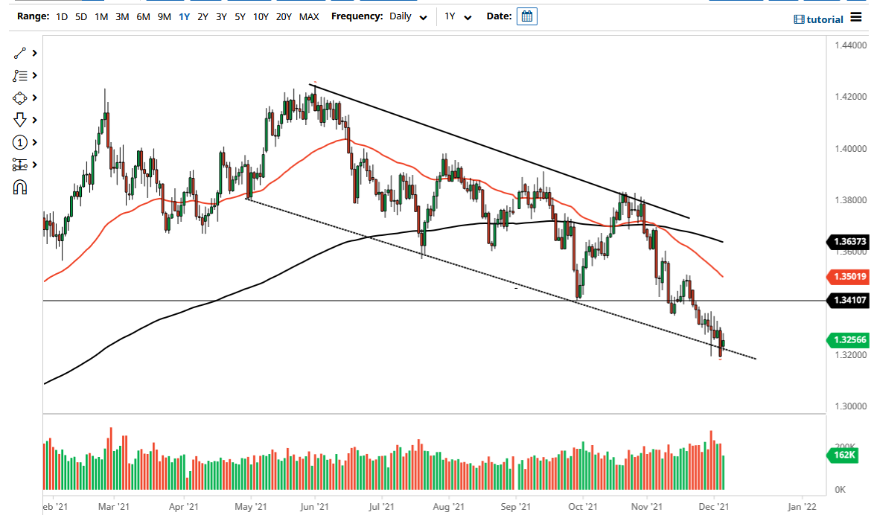Click the green 1.32566 price label
Image resolution: width=874 pixels, height=521 pixels.
coord(848,340)
